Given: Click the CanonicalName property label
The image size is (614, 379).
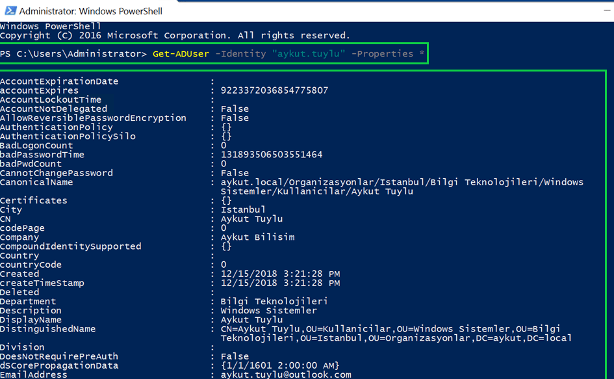Looking at the screenshot, I should coord(36,182).
